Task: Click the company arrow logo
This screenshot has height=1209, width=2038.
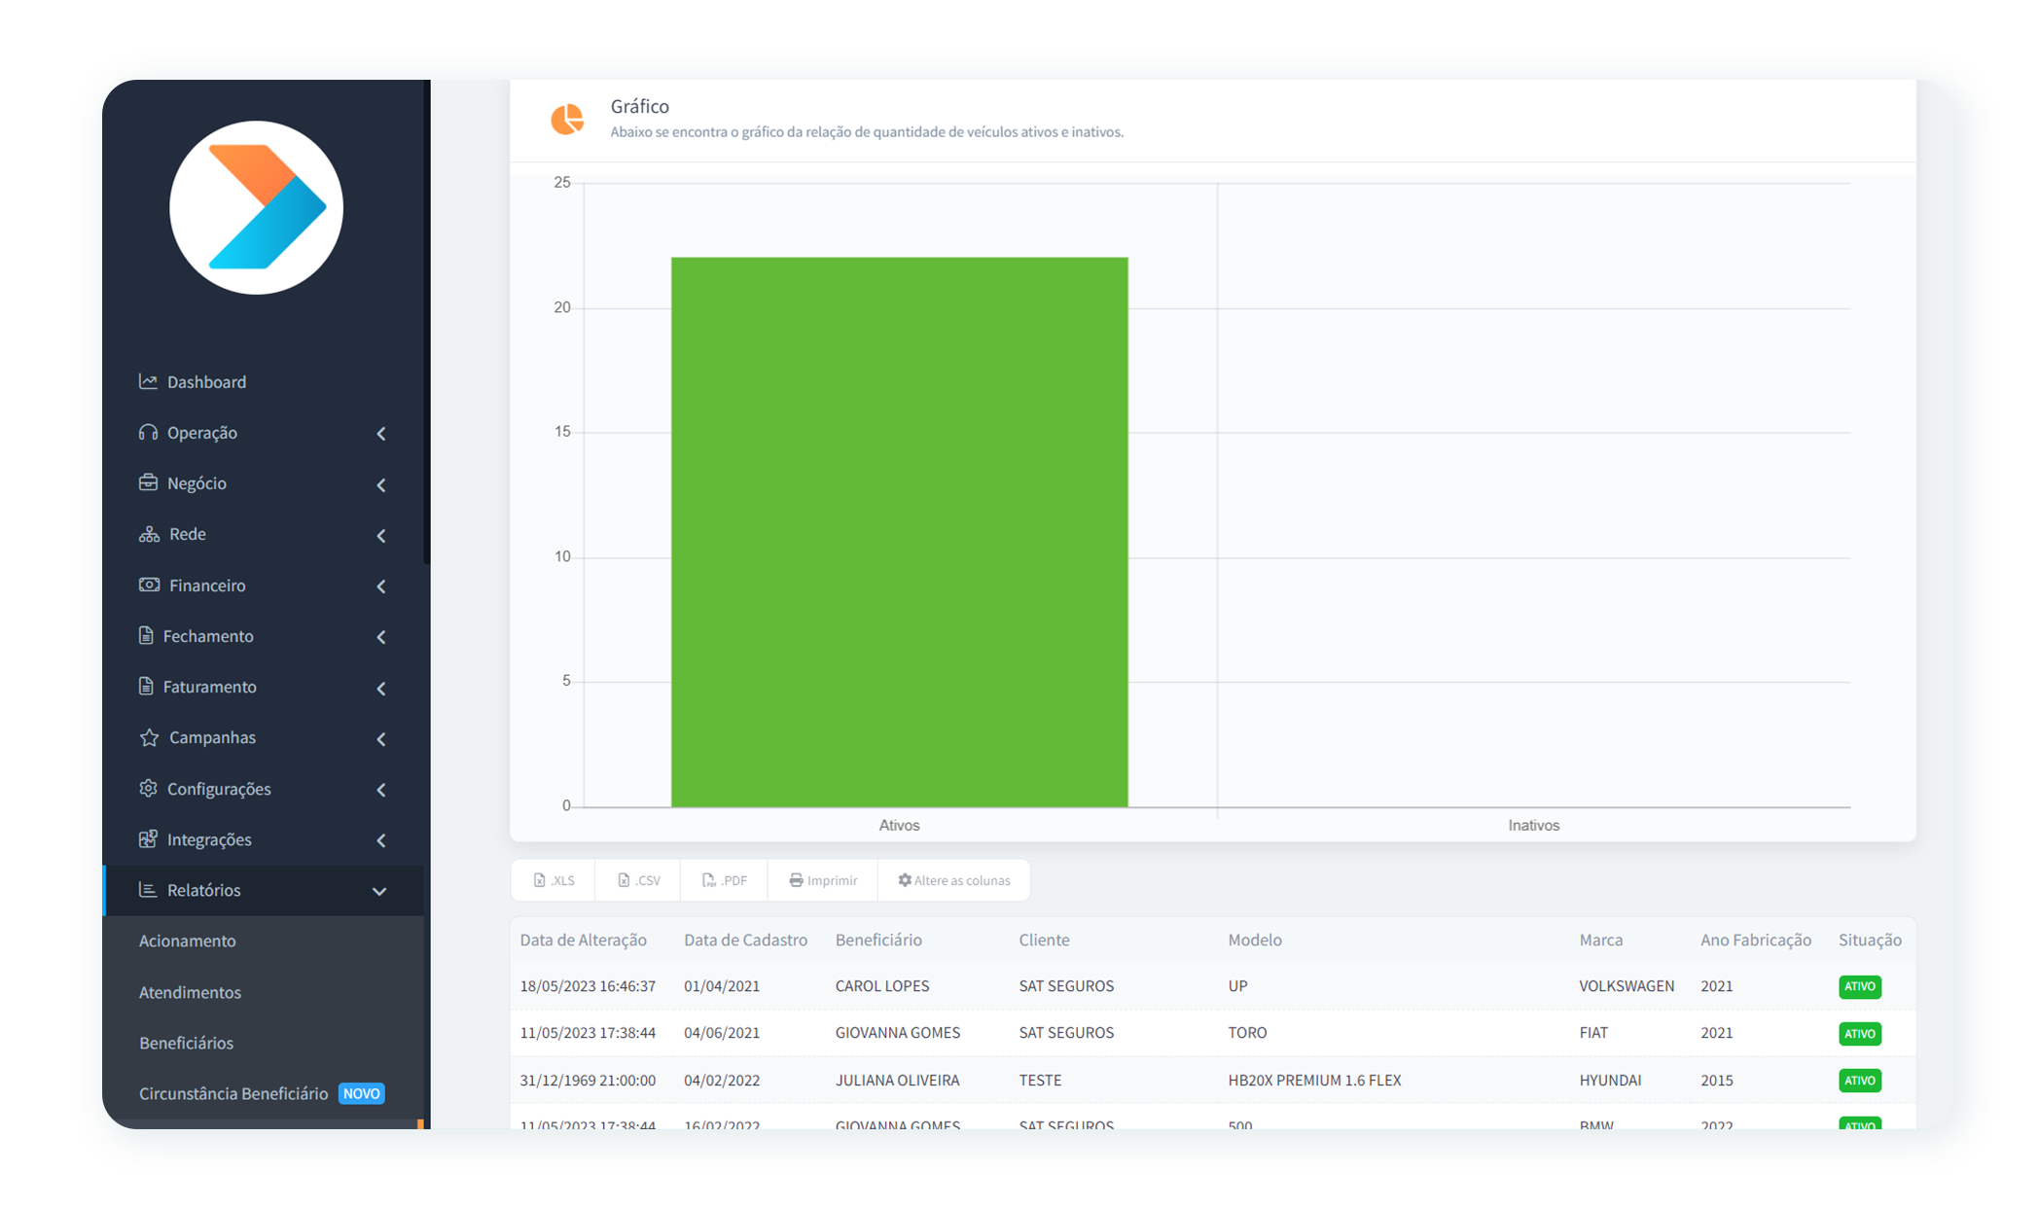Action: pyautogui.click(x=257, y=207)
